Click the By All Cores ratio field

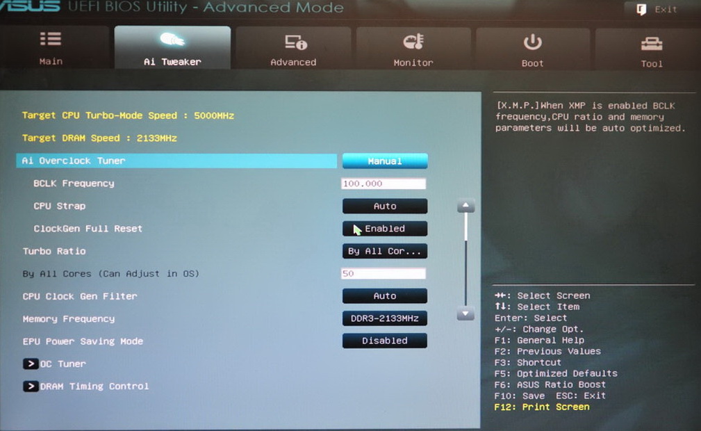pyautogui.click(x=384, y=273)
